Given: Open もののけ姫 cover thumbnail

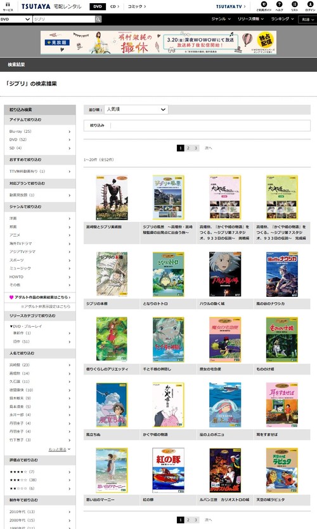Looking at the screenshot, I should pos(282,340).
